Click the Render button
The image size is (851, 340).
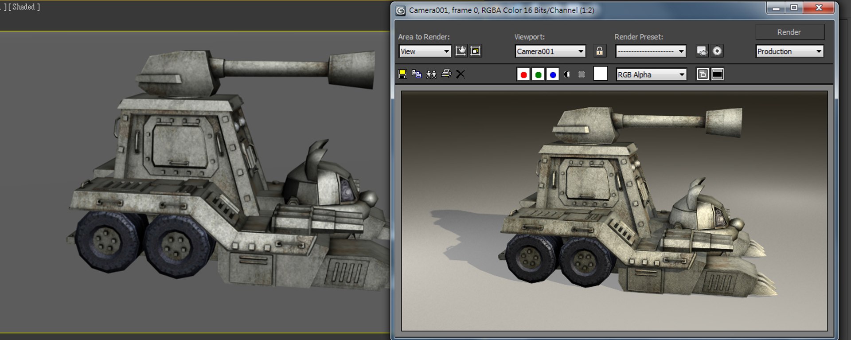(x=789, y=32)
